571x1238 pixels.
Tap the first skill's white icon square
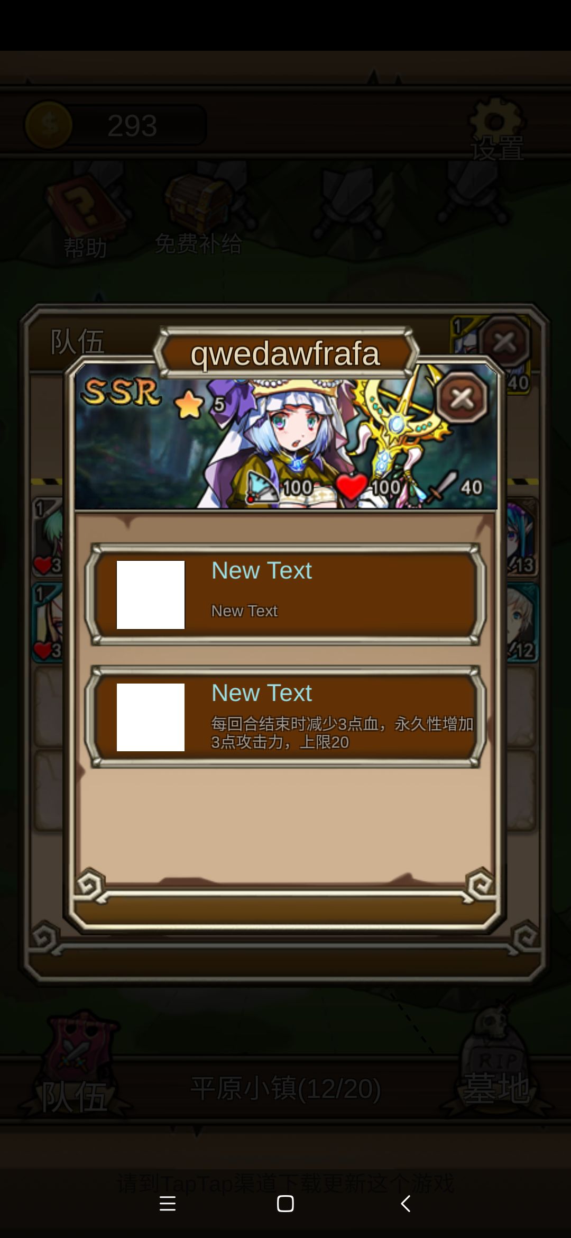(151, 595)
